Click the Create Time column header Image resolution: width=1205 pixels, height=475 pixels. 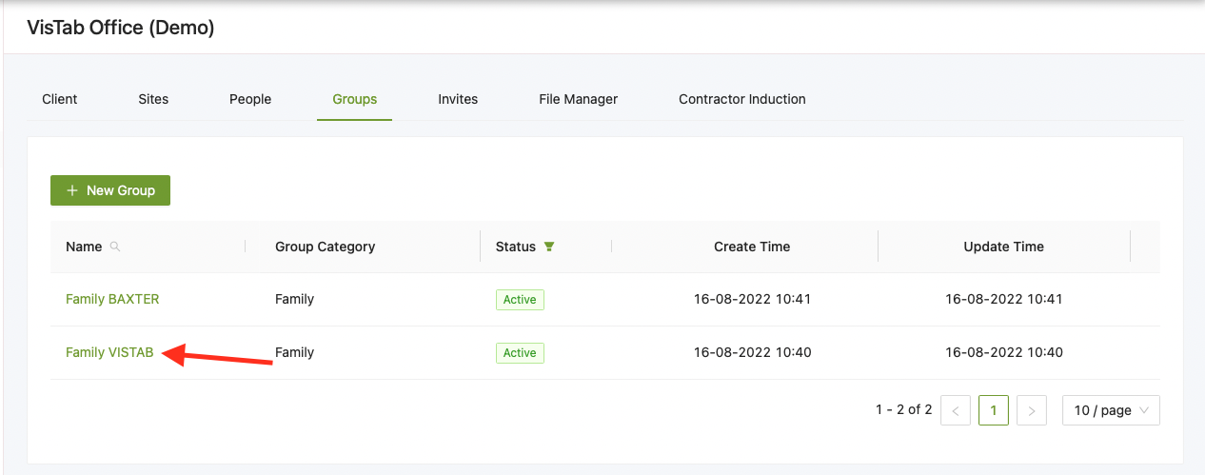tap(752, 247)
